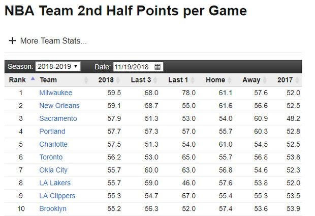The width and height of the screenshot is (315, 216).
Task: Expand More Team Stats section
Action: (x=53, y=41)
